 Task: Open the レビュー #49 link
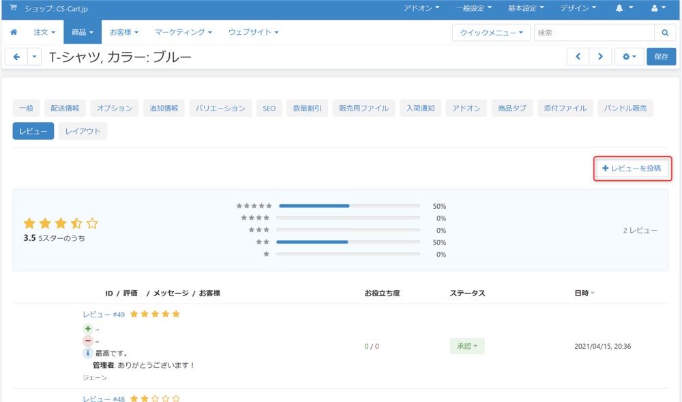104,314
